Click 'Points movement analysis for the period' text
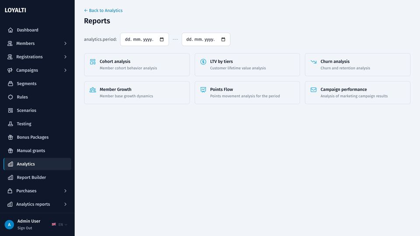420x236 pixels. 245,96
